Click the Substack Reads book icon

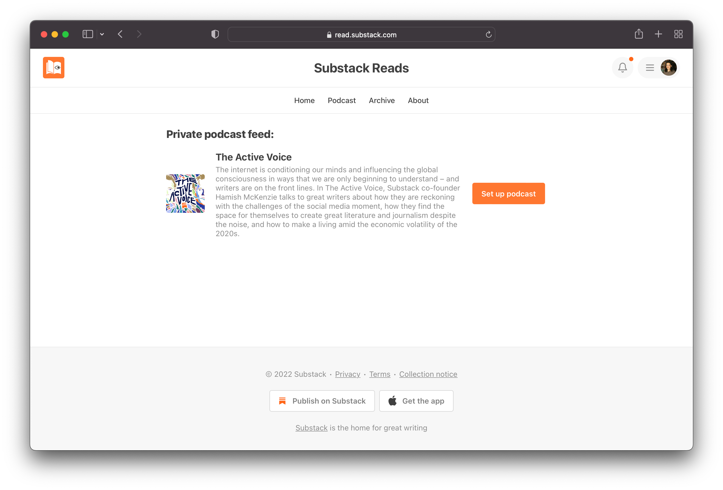coord(54,67)
